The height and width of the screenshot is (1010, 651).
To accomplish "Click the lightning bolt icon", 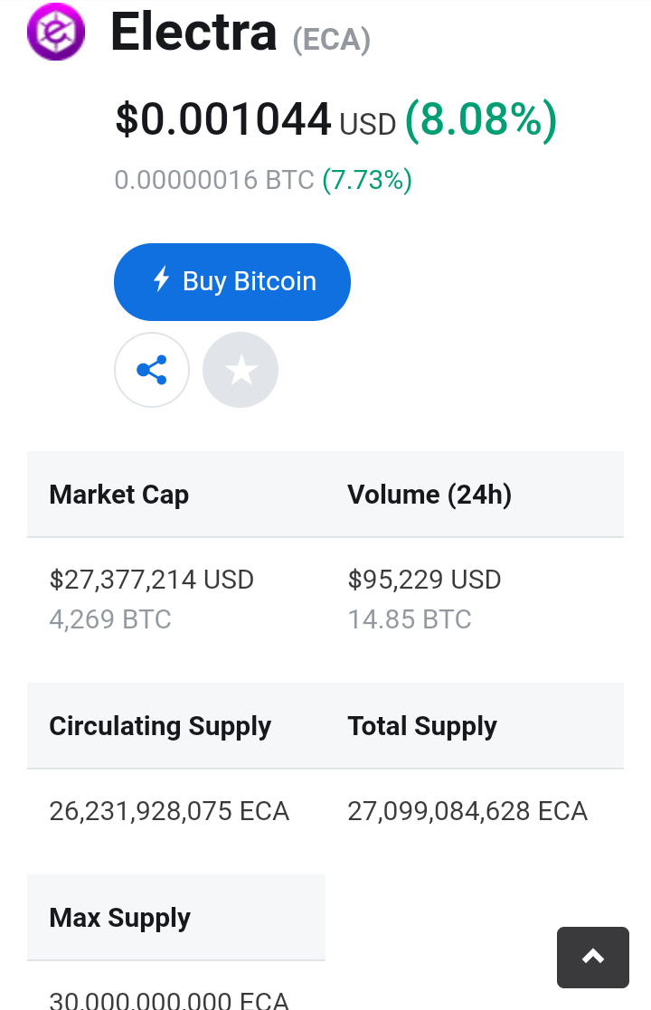I will coord(162,280).
